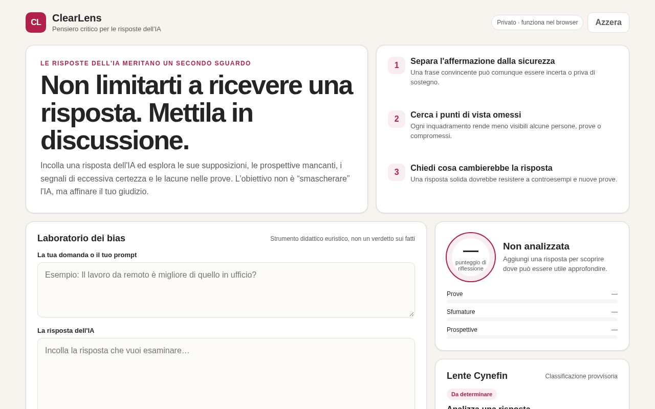Click the 'Laboratorio dei bias' heading
The height and width of the screenshot is (409, 655).
81,238
